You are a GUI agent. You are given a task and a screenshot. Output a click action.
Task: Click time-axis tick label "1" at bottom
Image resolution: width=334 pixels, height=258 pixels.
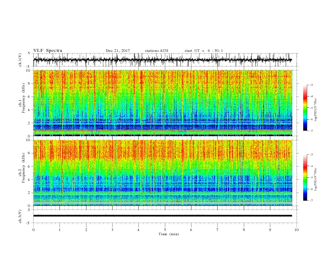tap(59, 230)
